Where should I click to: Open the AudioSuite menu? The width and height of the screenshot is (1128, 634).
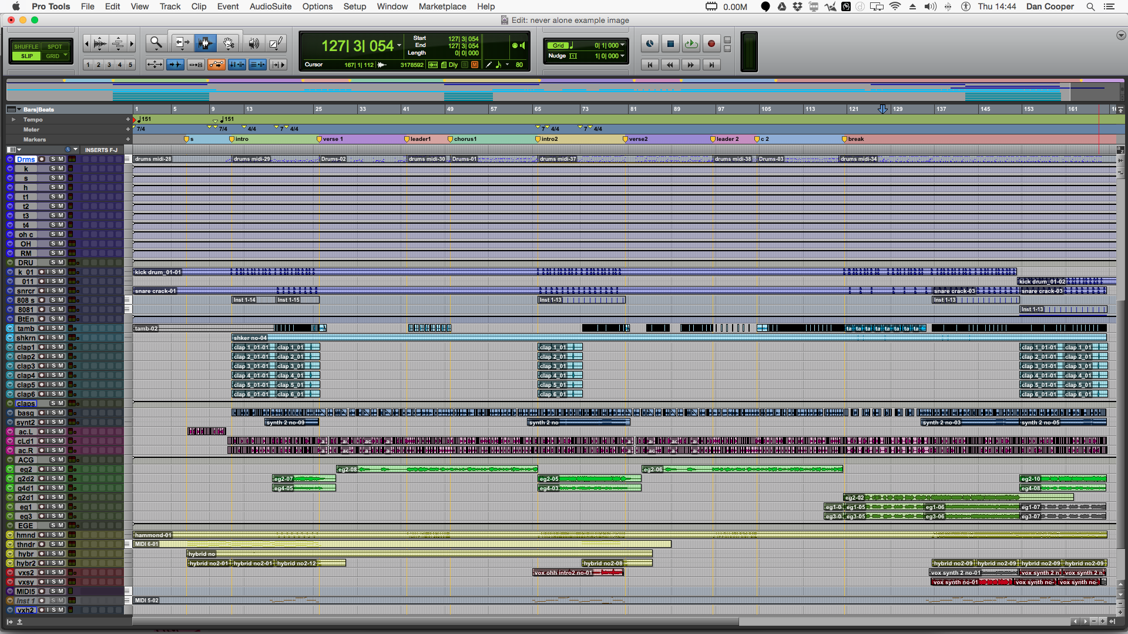[x=270, y=6]
